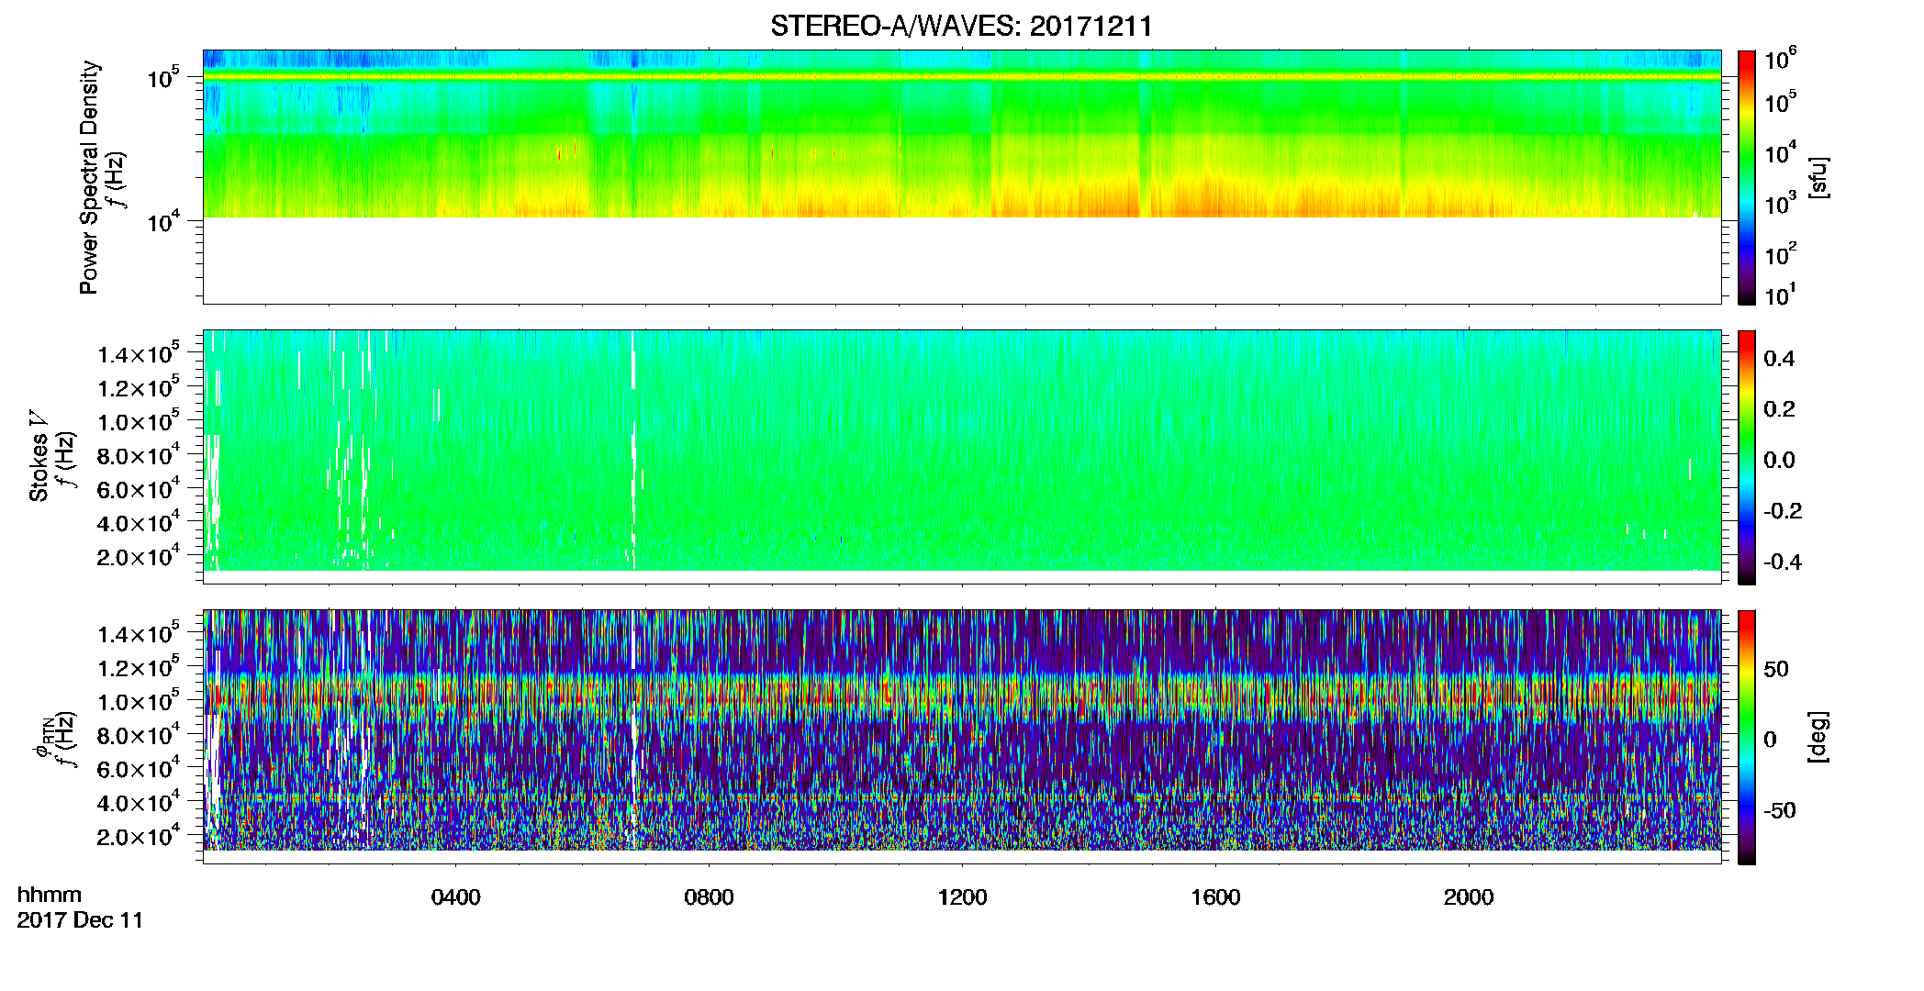Click the 0800 time axis tick label
Image resolution: width=1924 pixels, height=991 pixels.
(710, 897)
